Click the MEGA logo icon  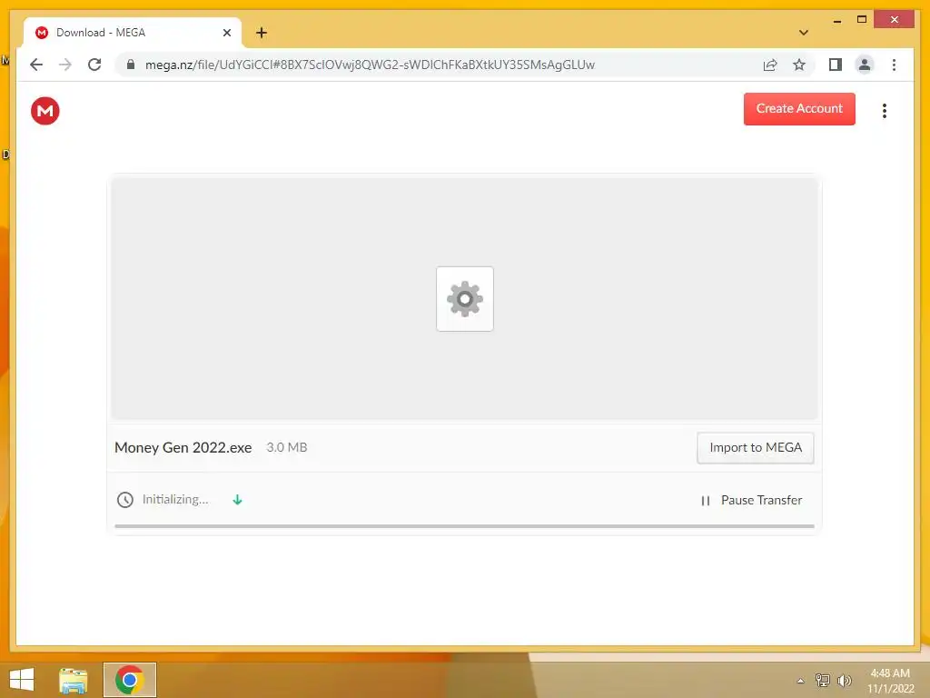click(45, 111)
